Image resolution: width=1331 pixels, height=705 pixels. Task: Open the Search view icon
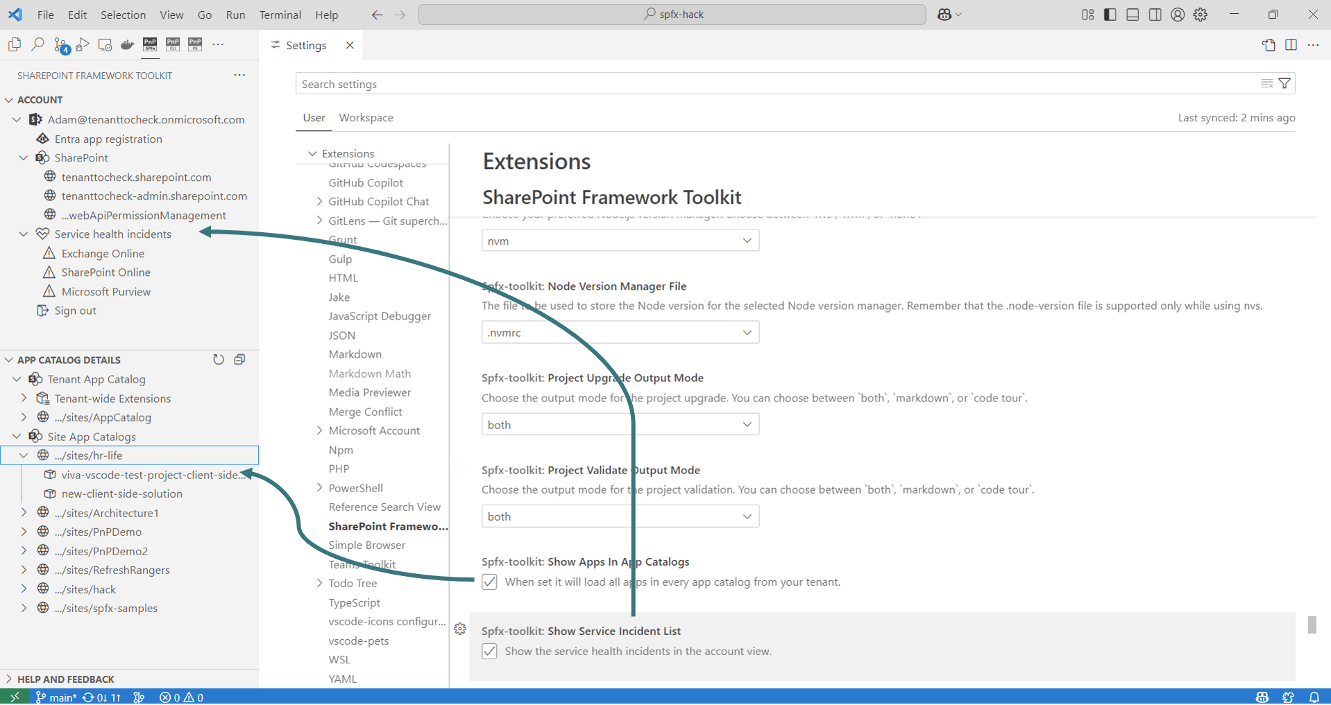pos(37,44)
